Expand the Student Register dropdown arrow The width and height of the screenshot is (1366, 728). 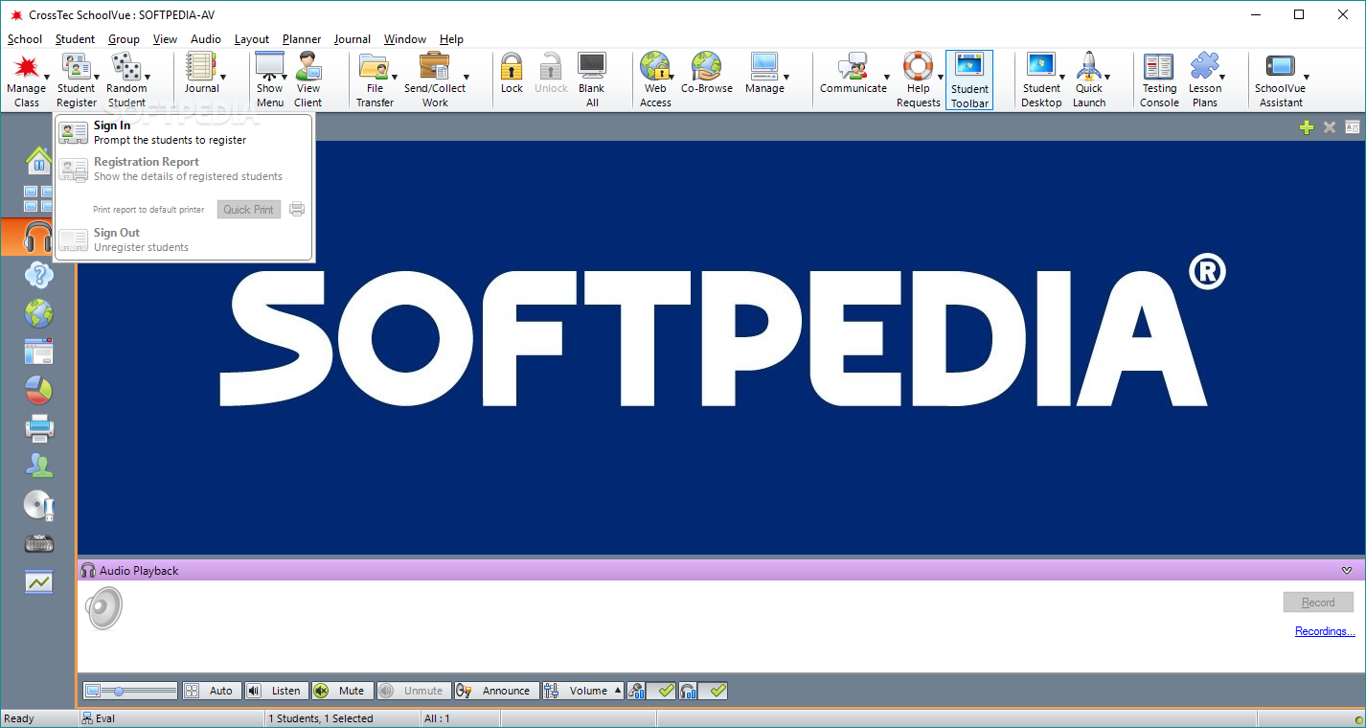tap(97, 76)
